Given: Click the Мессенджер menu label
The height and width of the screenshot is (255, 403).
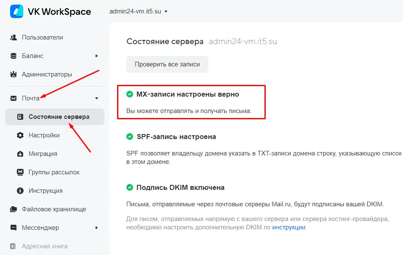Looking at the screenshot, I should click(x=40, y=228).
